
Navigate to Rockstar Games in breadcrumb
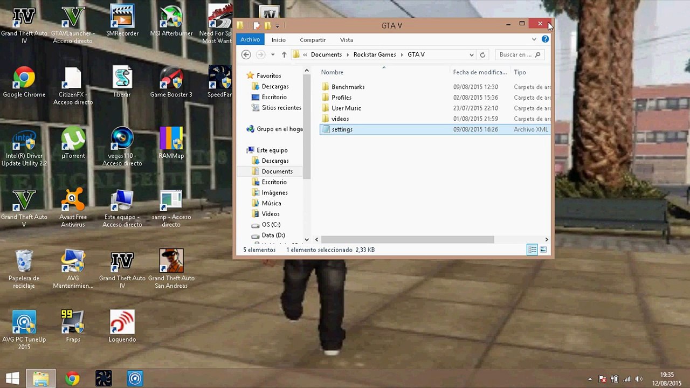coord(375,54)
